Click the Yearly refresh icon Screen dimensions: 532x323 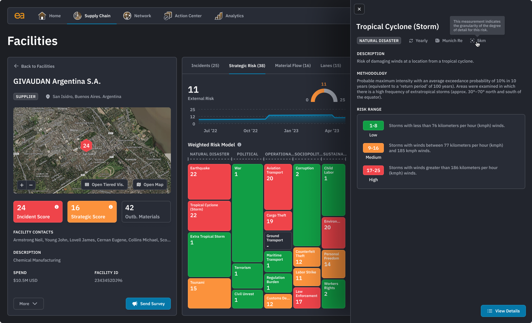coord(411,41)
